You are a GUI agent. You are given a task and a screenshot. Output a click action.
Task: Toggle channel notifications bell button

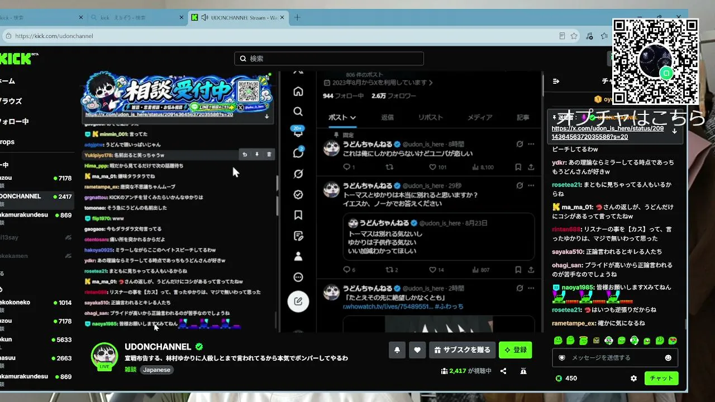pos(397,350)
